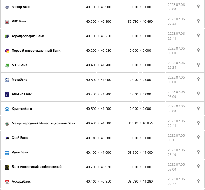The width and height of the screenshot is (205, 190).
Task: Open map pin for РВС Банк
Action: (x=199, y=21)
